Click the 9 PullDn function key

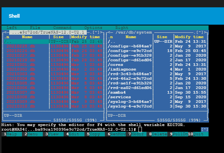(x=178, y=134)
